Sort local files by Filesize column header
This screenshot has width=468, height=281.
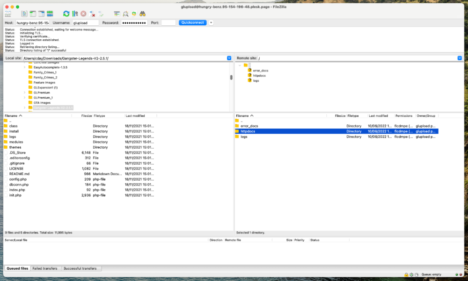[86, 115]
